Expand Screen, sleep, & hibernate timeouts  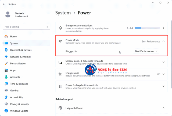coord(163,62)
